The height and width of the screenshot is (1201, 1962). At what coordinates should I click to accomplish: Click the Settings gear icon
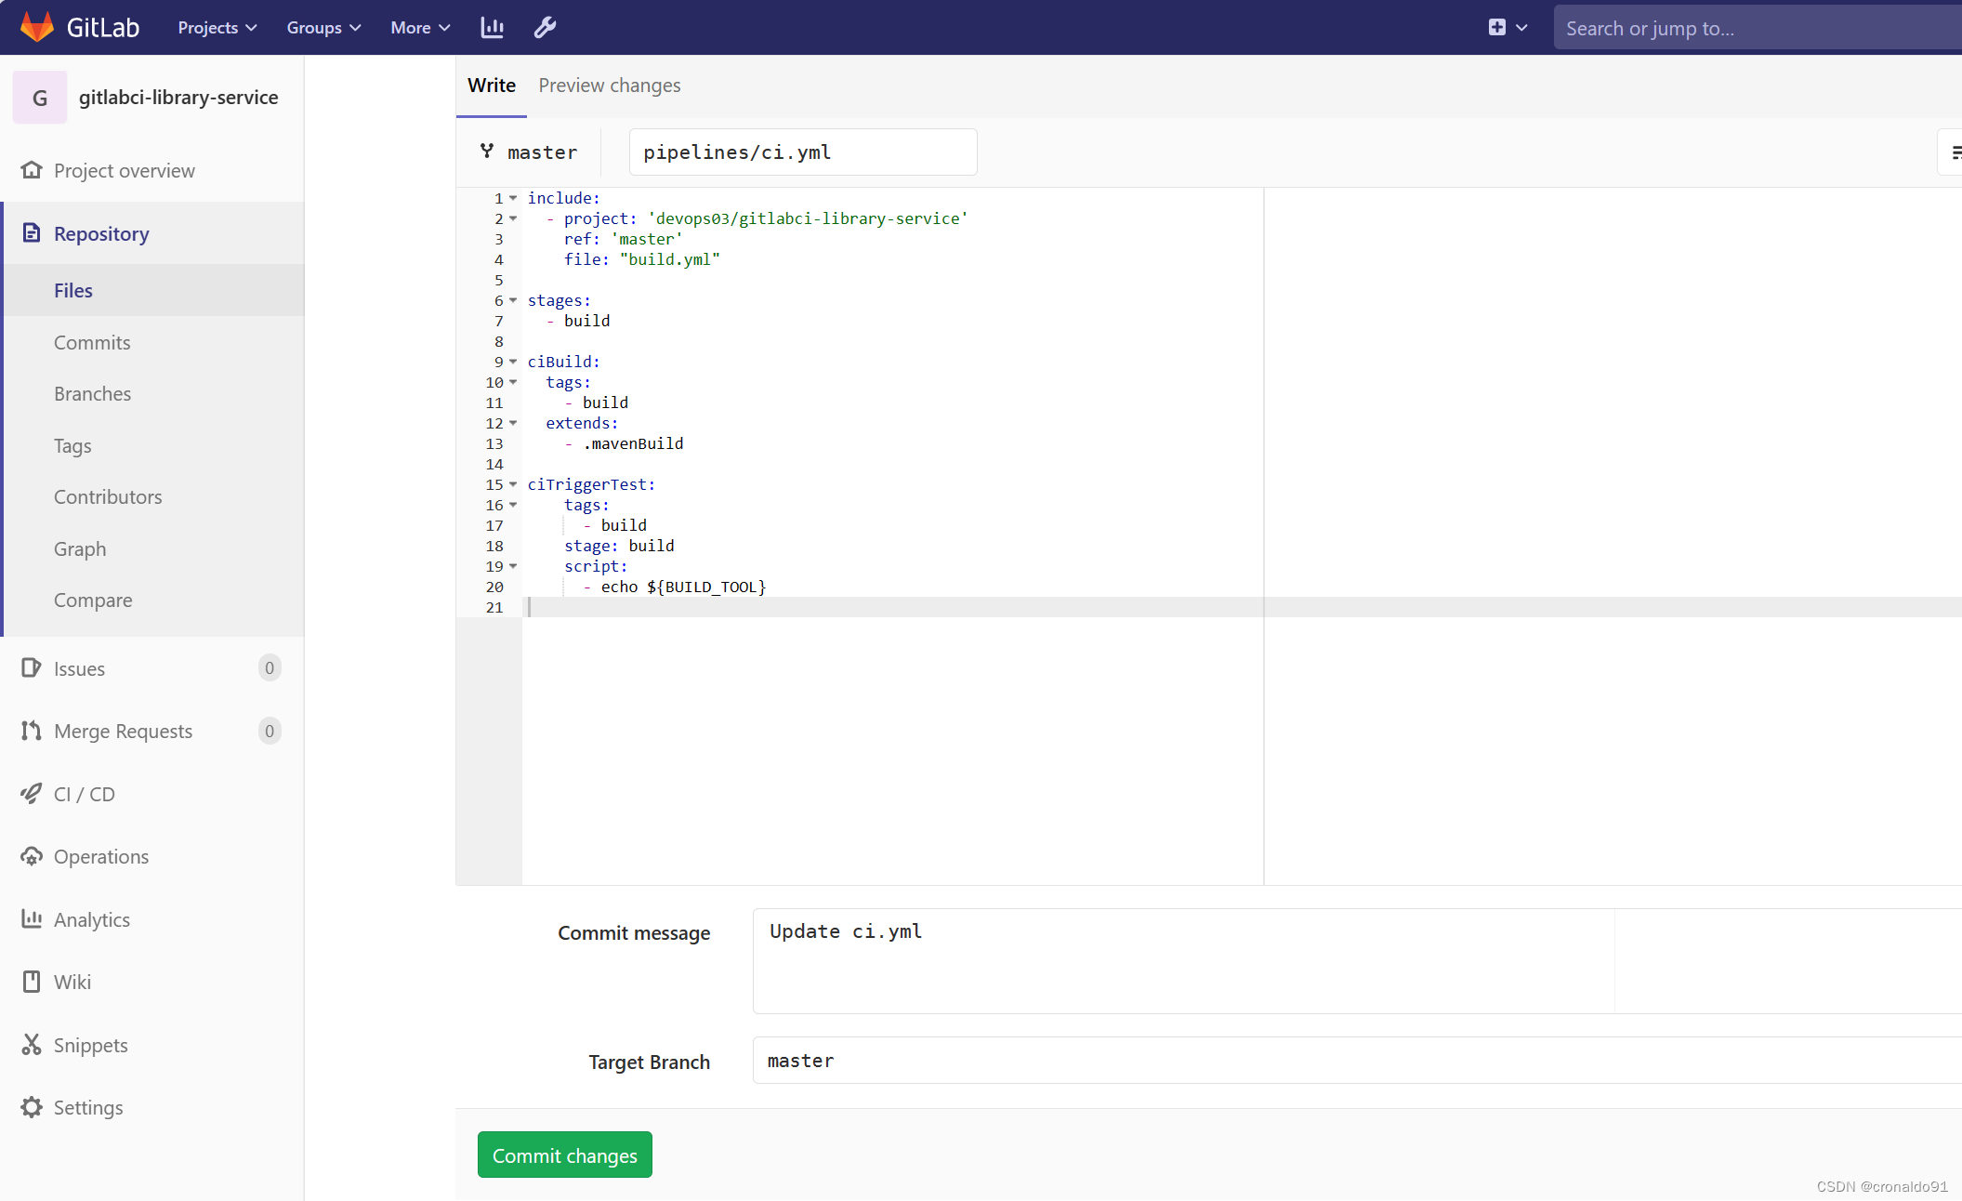(x=32, y=1107)
